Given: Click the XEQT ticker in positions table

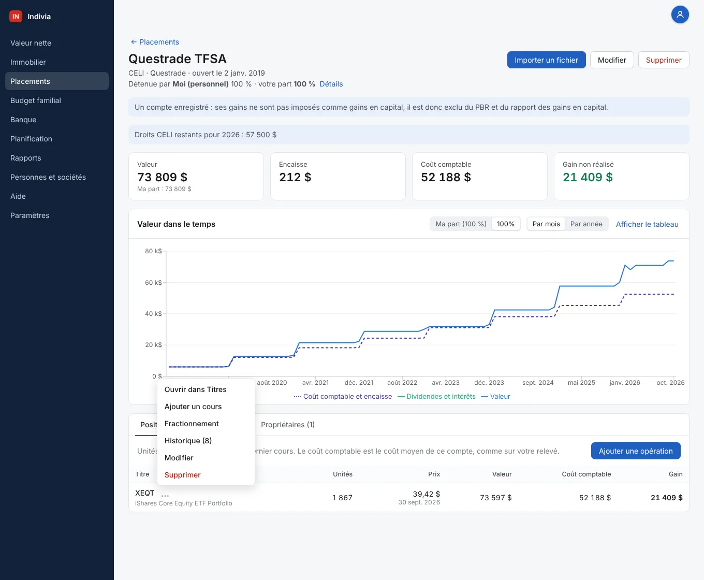Looking at the screenshot, I should click(145, 493).
